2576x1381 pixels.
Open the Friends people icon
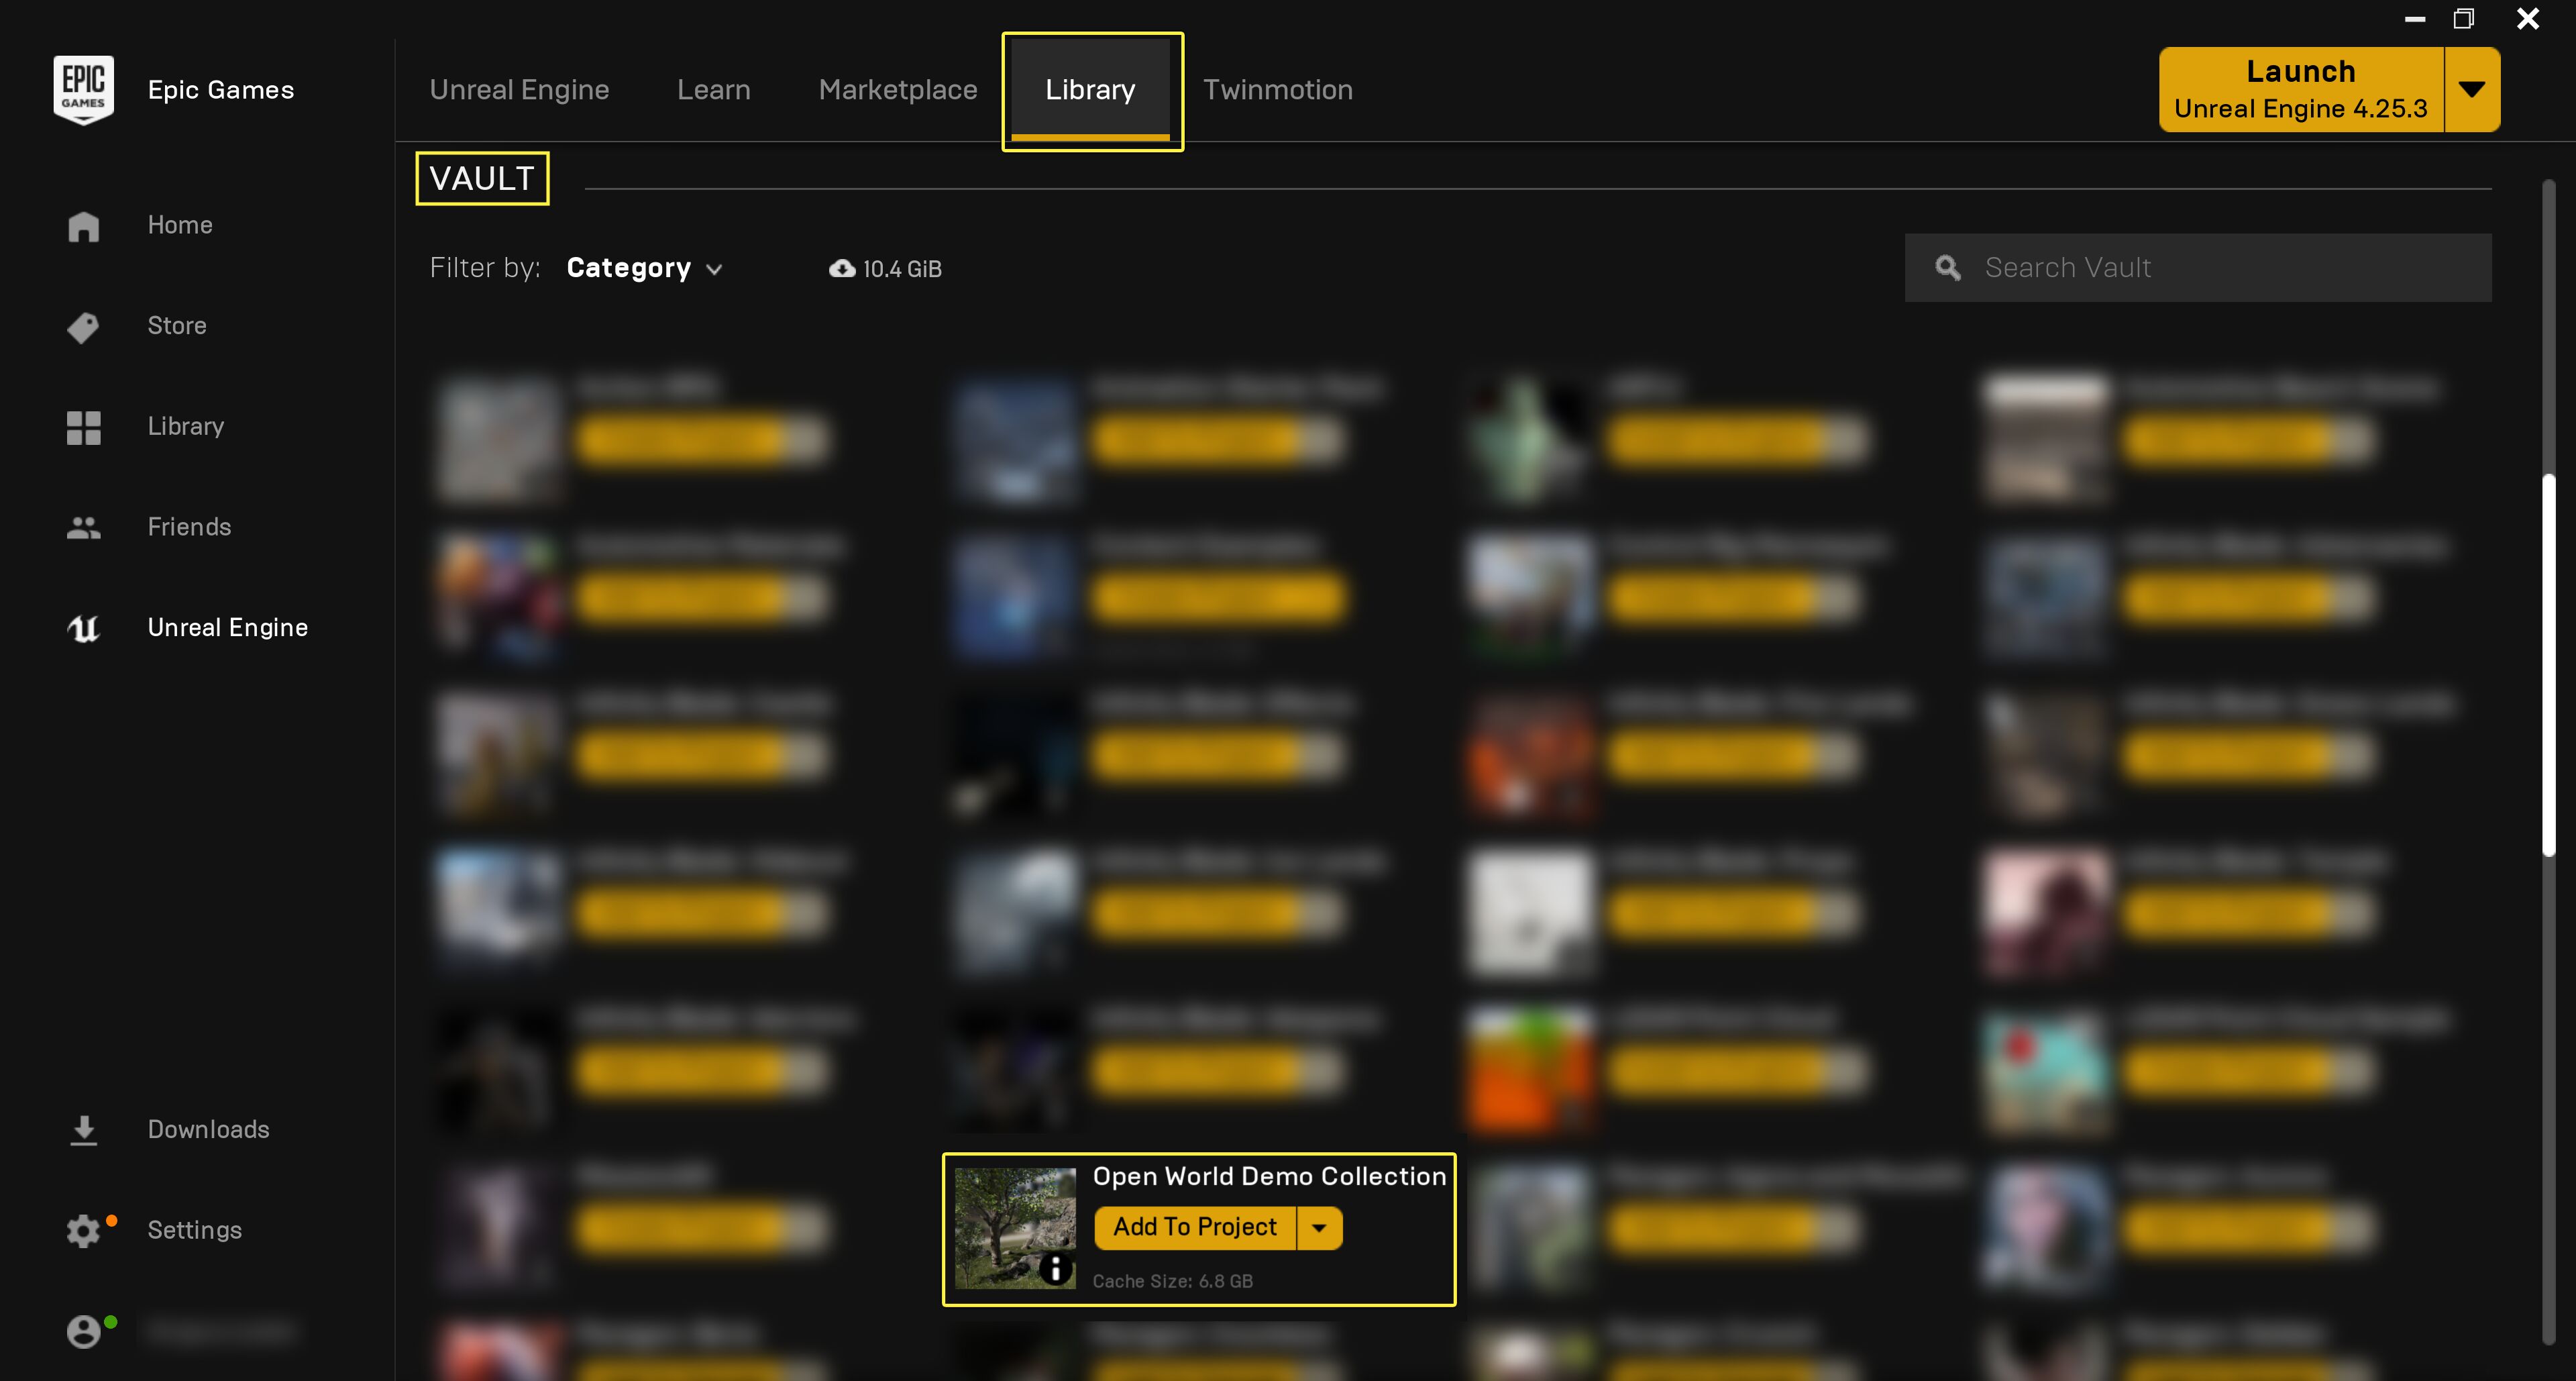[83, 528]
